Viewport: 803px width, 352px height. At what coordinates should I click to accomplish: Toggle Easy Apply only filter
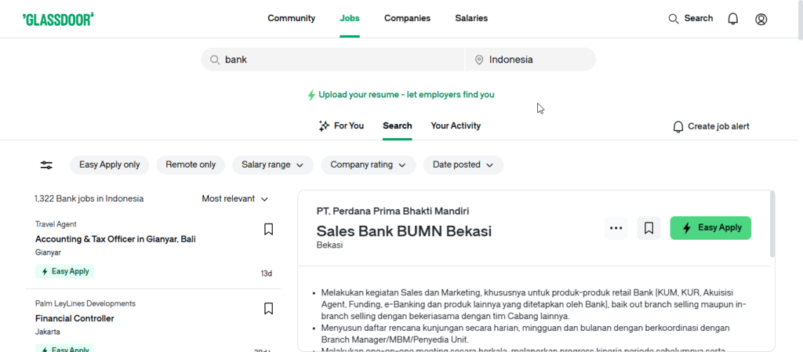point(110,165)
